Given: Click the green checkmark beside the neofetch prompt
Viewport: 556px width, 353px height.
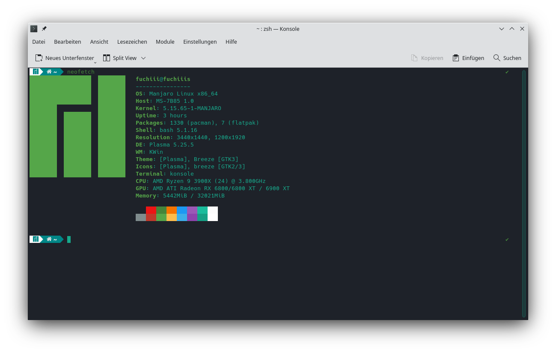Looking at the screenshot, I should coord(507,72).
